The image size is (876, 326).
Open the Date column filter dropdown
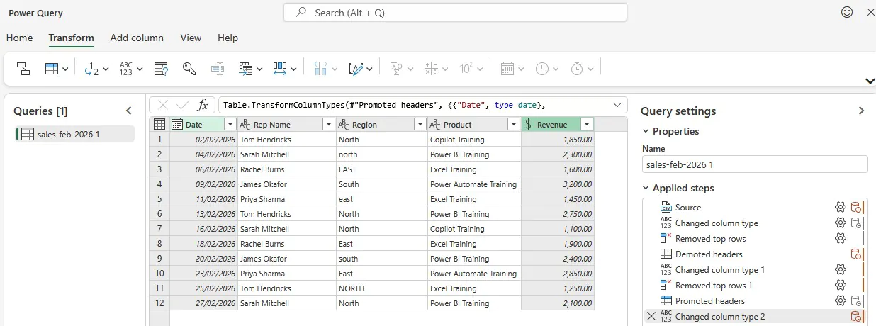[230, 124]
